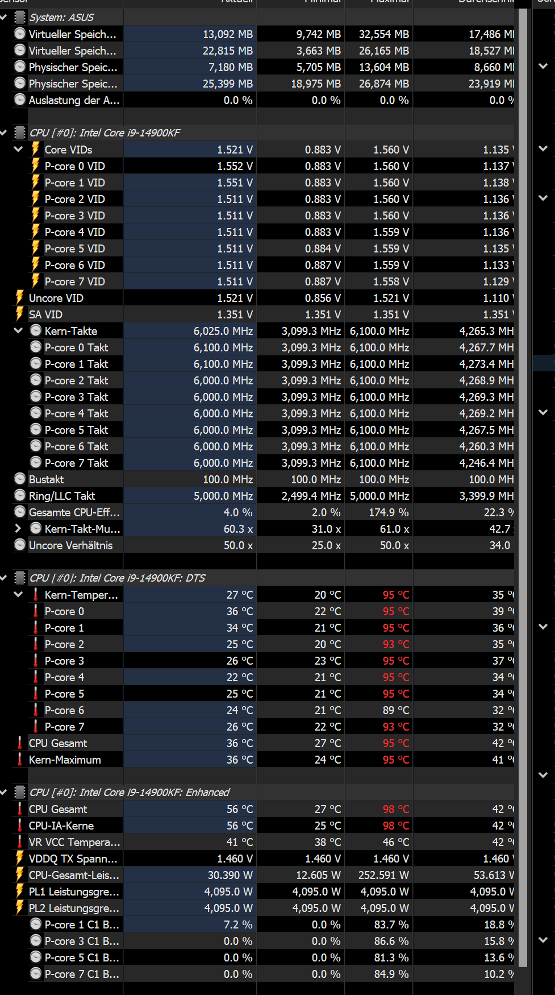The height and width of the screenshot is (995, 555).
Task: Click the lightning icon beside PL1 Leistungsgre...
Action: [20, 891]
